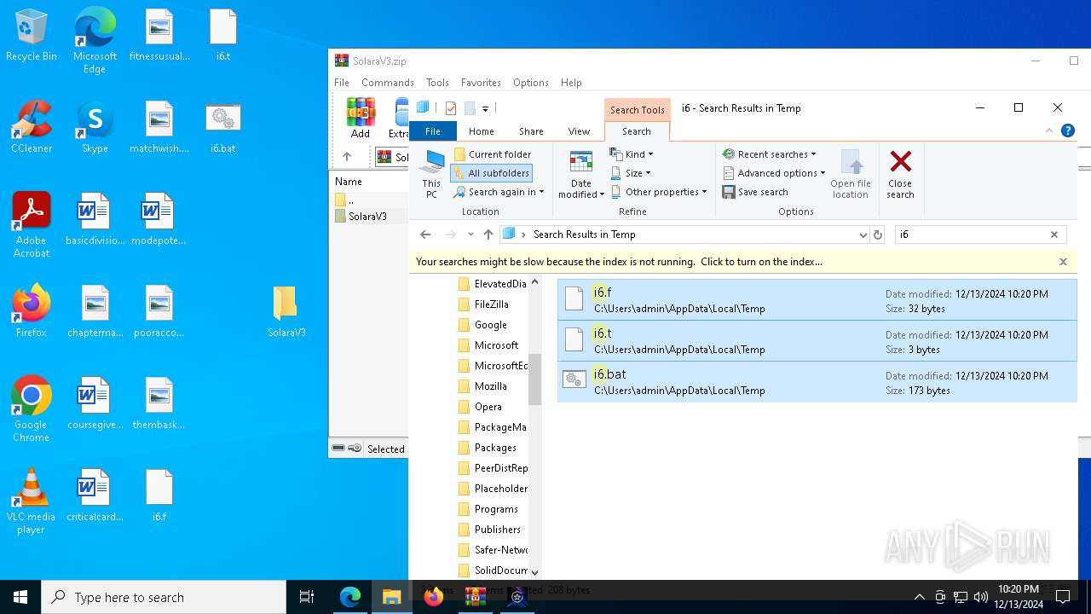Click the navigation pane vertical scrollbar
Image resolution: width=1091 pixels, height=614 pixels.
click(x=535, y=379)
